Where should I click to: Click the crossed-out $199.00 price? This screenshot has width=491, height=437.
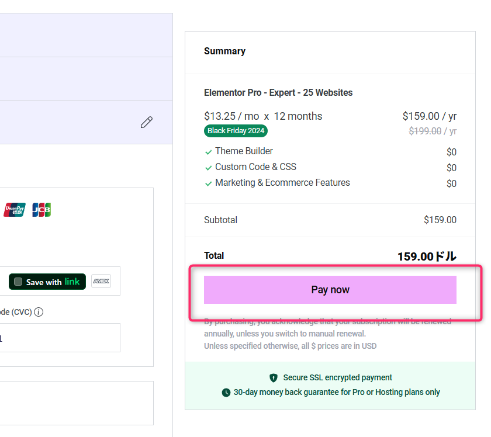click(x=425, y=131)
